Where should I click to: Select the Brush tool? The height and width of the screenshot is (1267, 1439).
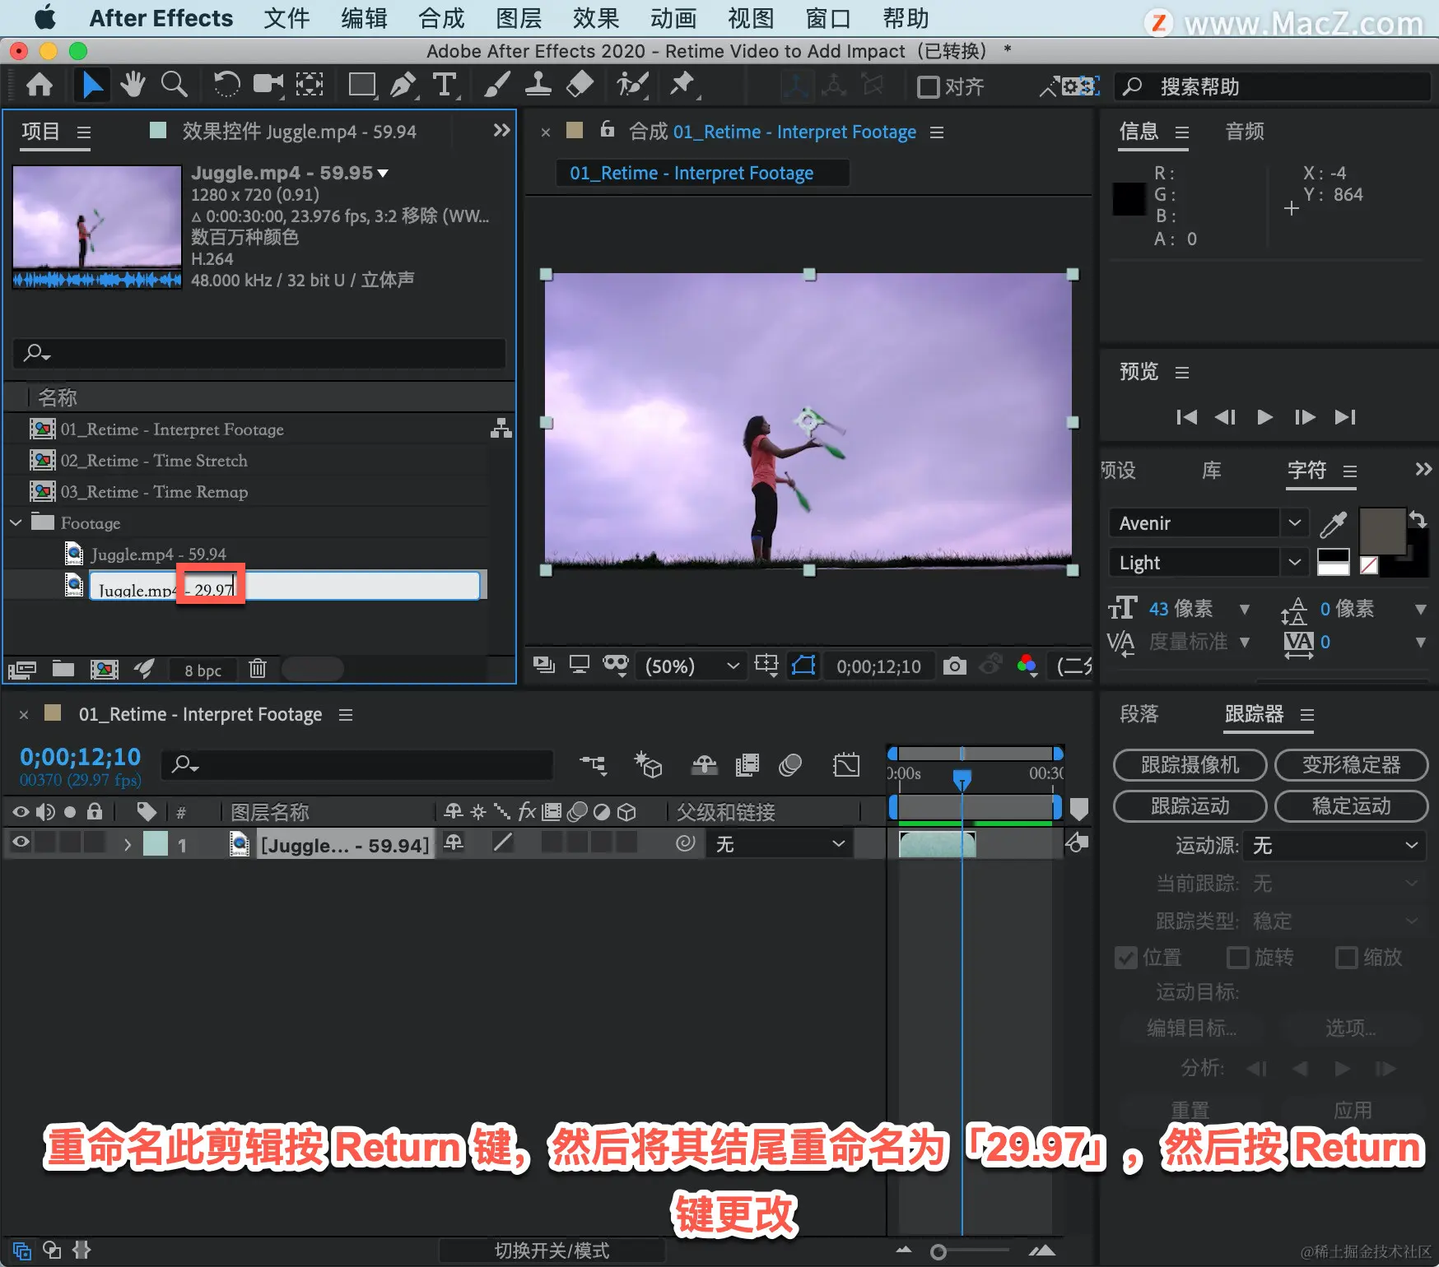(x=497, y=85)
